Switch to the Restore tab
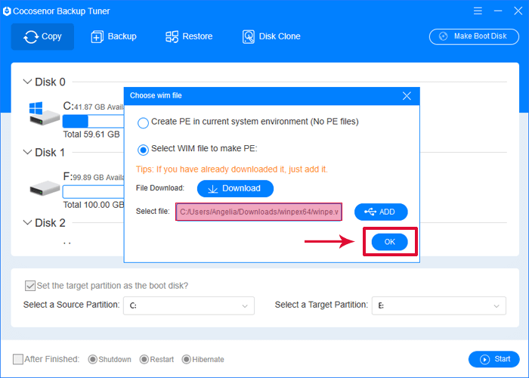The width and height of the screenshot is (529, 378). click(x=189, y=36)
